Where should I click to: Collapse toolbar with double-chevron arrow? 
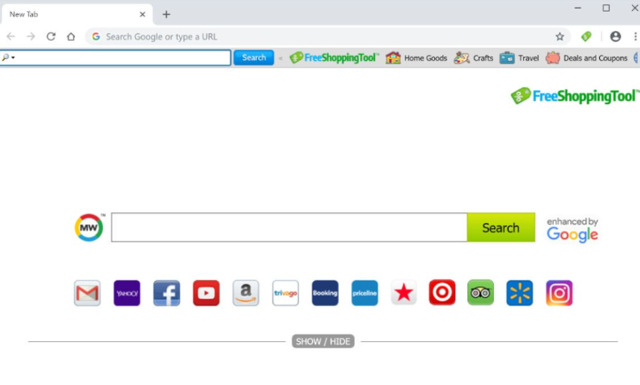click(x=280, y=58)
